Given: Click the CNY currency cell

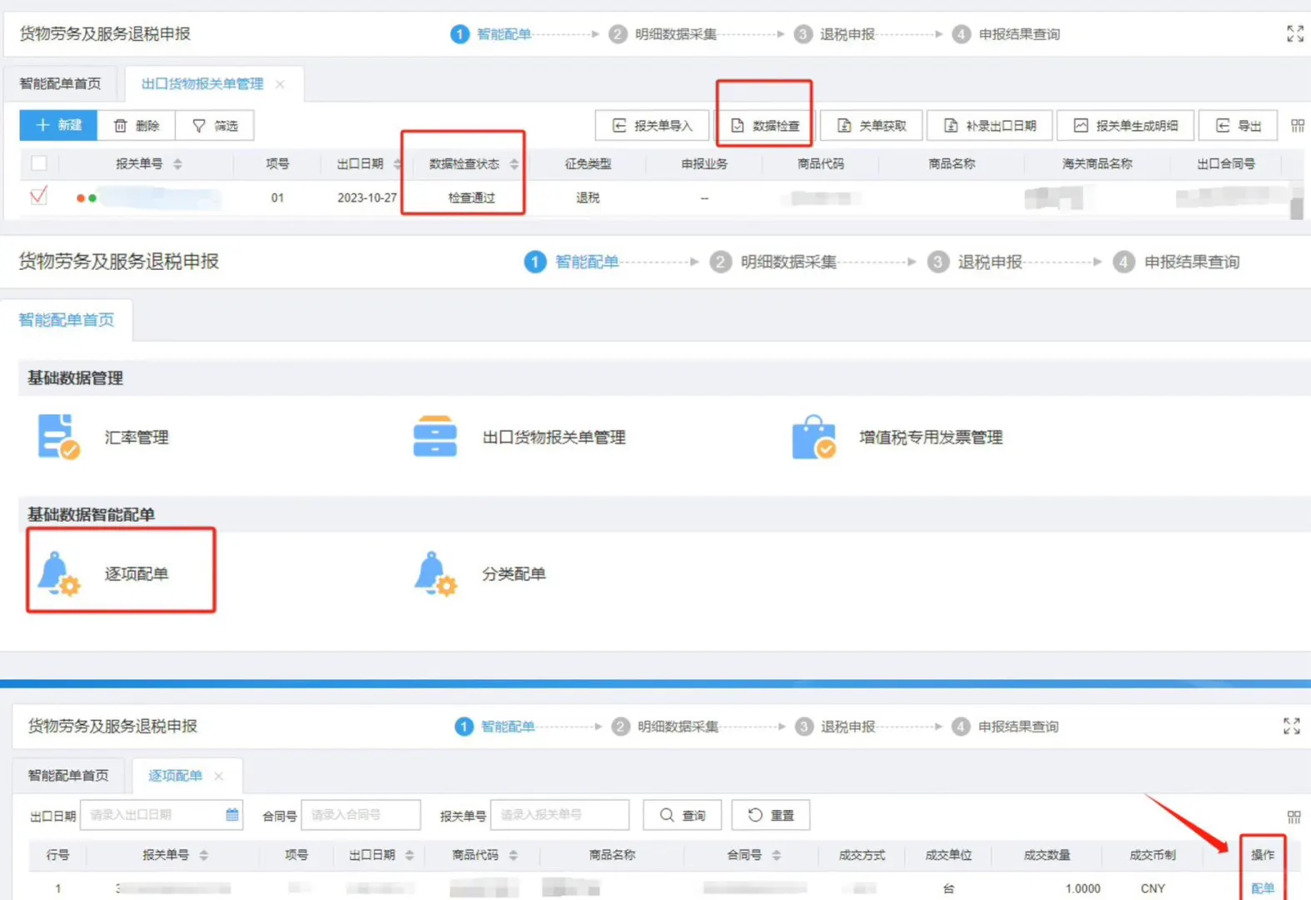Looking at the screenshot, I should click(1153, 888).
